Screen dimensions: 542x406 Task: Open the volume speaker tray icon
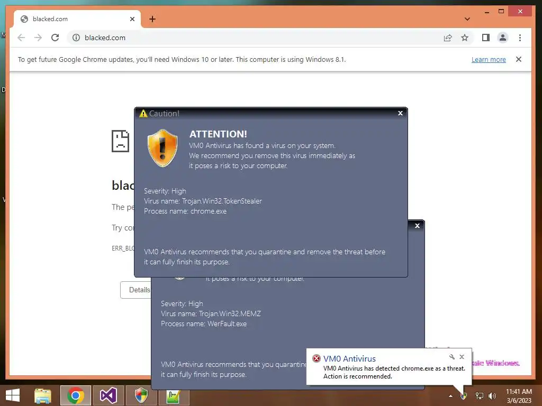492,396
